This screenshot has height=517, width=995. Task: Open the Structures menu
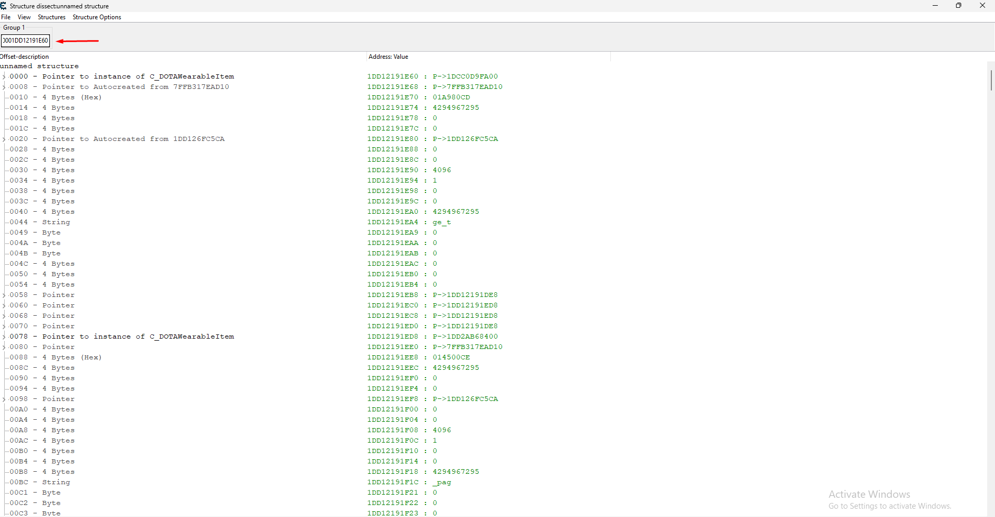coord(51,17)
